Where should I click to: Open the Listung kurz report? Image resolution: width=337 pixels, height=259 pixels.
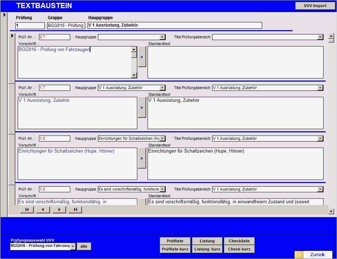[x=207, y=249]
